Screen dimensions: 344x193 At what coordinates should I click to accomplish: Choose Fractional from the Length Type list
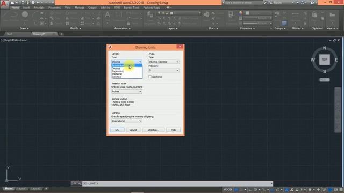pos(127,74)
